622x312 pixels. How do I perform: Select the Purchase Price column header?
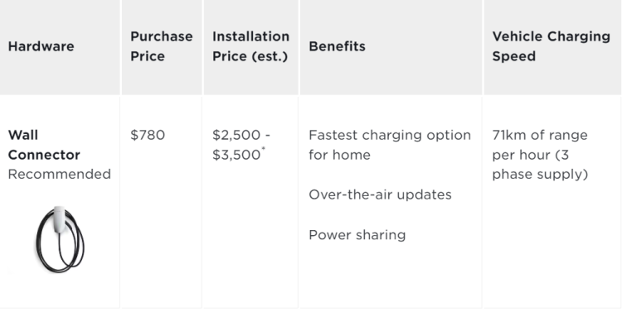[x=162, y=46]
